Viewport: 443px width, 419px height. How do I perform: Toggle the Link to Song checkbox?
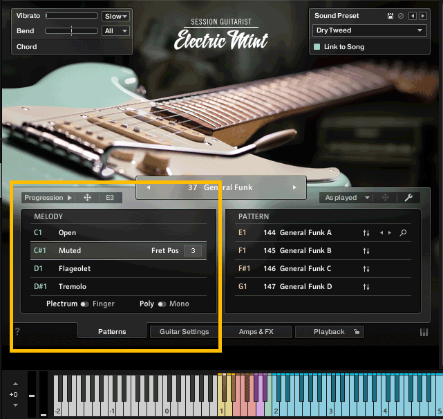click(317, 46)
